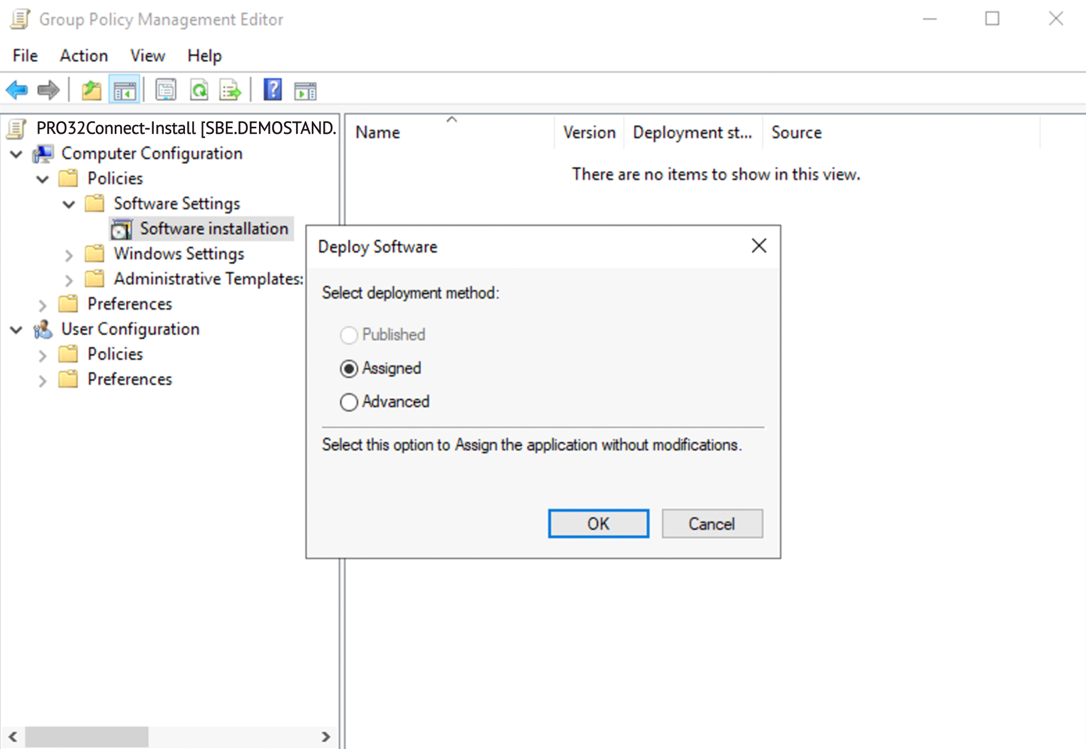Open the Action menu
The height and width of the screenshot is (749, 1086).
click(83, 55)
